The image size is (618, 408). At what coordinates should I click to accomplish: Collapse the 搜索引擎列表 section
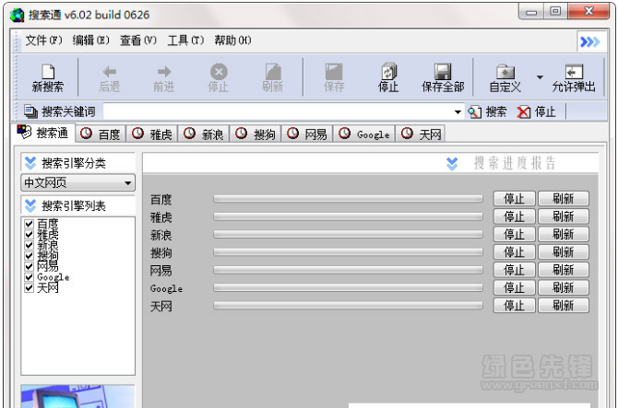30,205
